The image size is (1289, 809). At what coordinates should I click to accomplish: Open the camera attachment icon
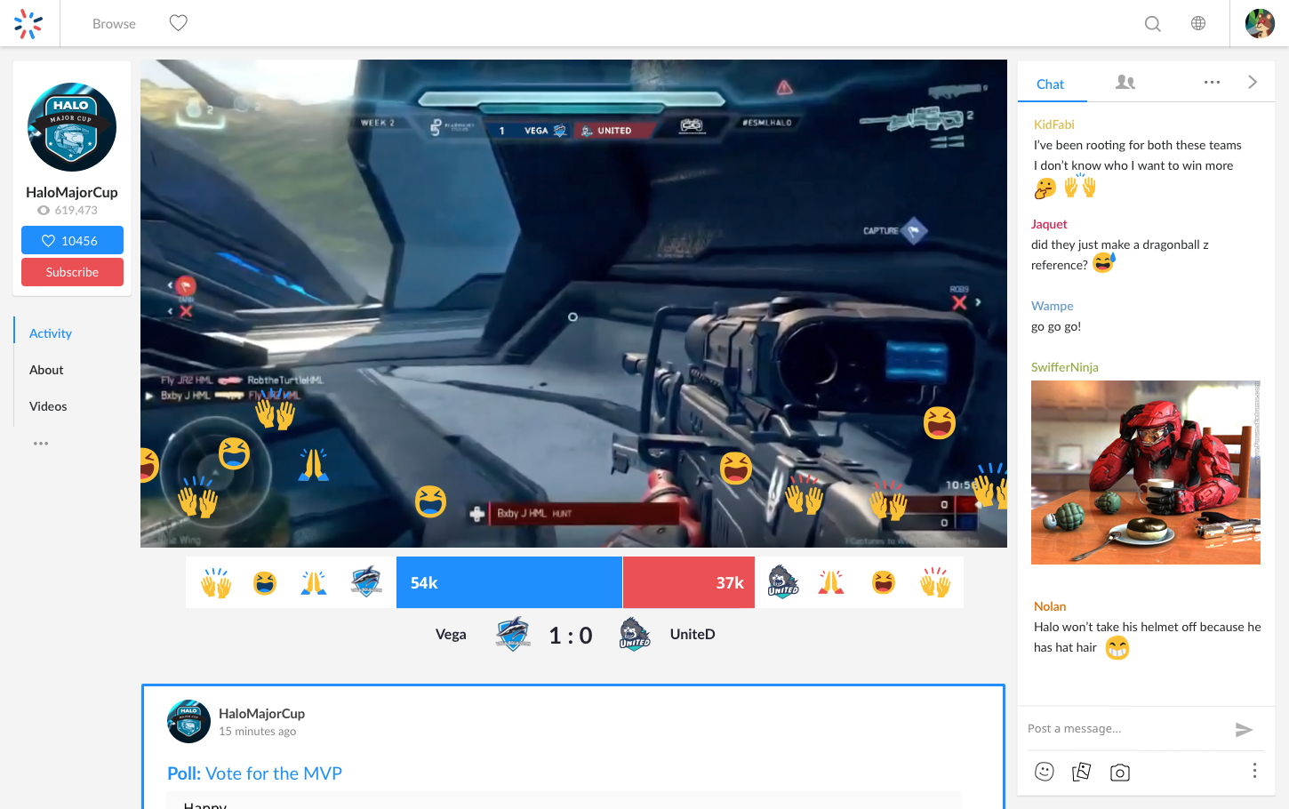click(x=1120, y=773)
